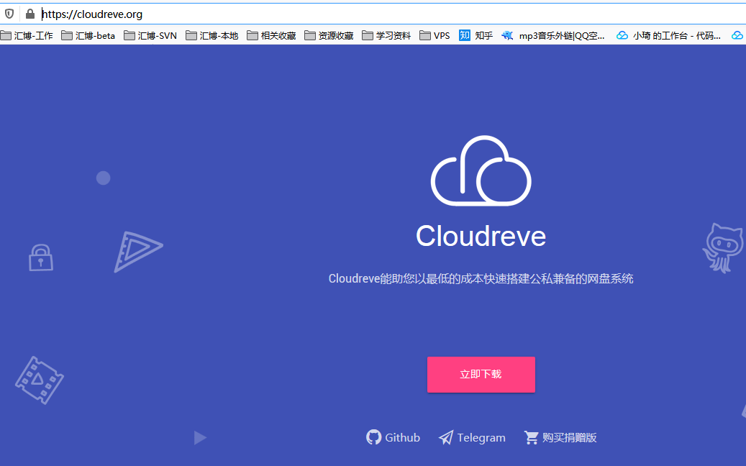The image size is (746, 466).
Task: Open the Github link
Action: tap(393, 437)
